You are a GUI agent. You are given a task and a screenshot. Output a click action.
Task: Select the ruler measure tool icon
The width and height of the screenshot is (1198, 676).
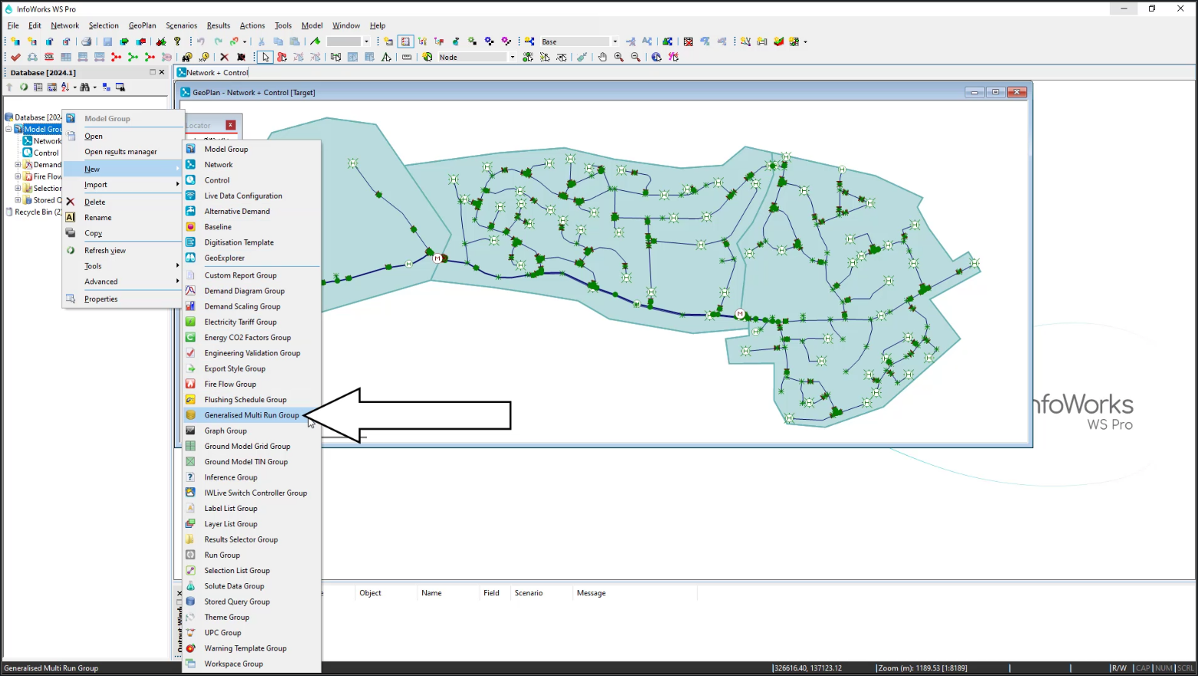pos(407,57)
